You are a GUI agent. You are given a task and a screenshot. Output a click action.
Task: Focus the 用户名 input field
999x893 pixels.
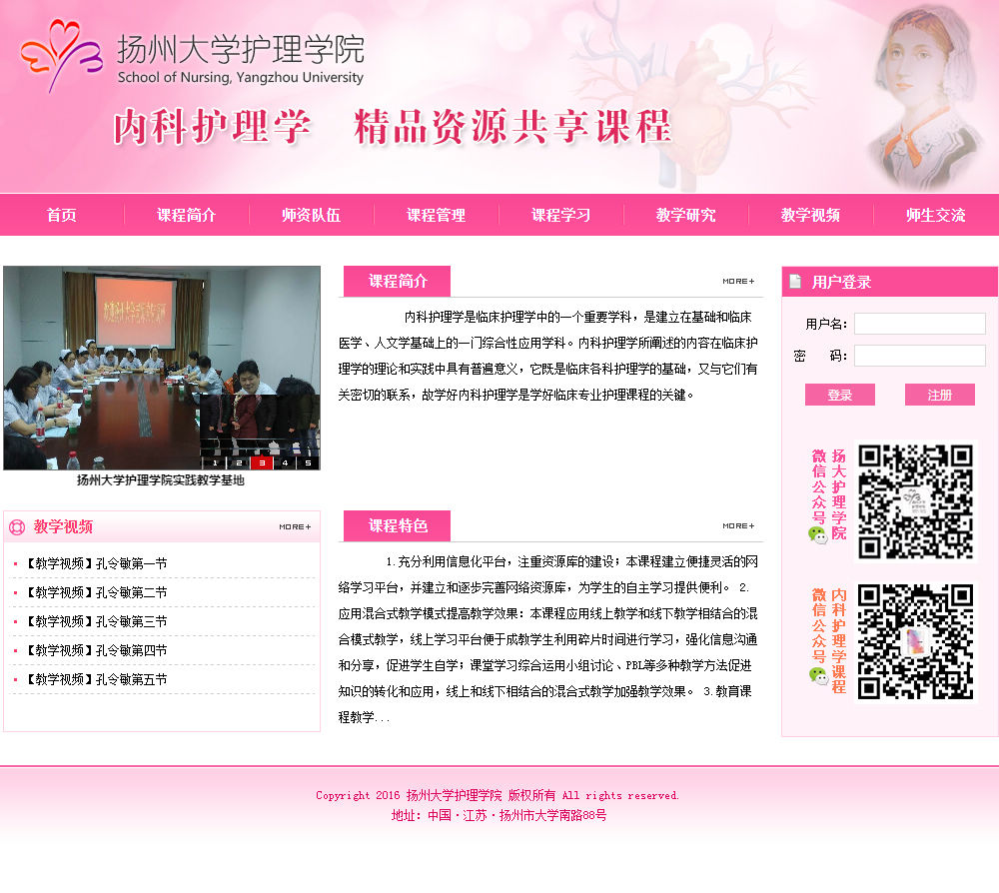(x=920, y=324)
